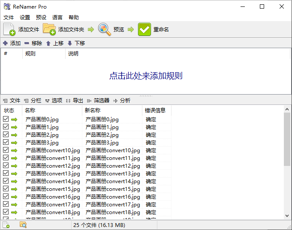The width and height of the screenshot is (292, 230).
Task: Click the 添加文件 button label
Action: 29,30
